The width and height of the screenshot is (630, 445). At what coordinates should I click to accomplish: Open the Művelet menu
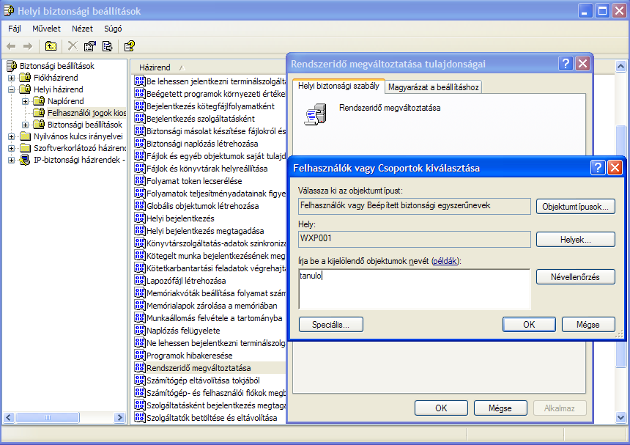pyautogui.click(x=46, y=29)
